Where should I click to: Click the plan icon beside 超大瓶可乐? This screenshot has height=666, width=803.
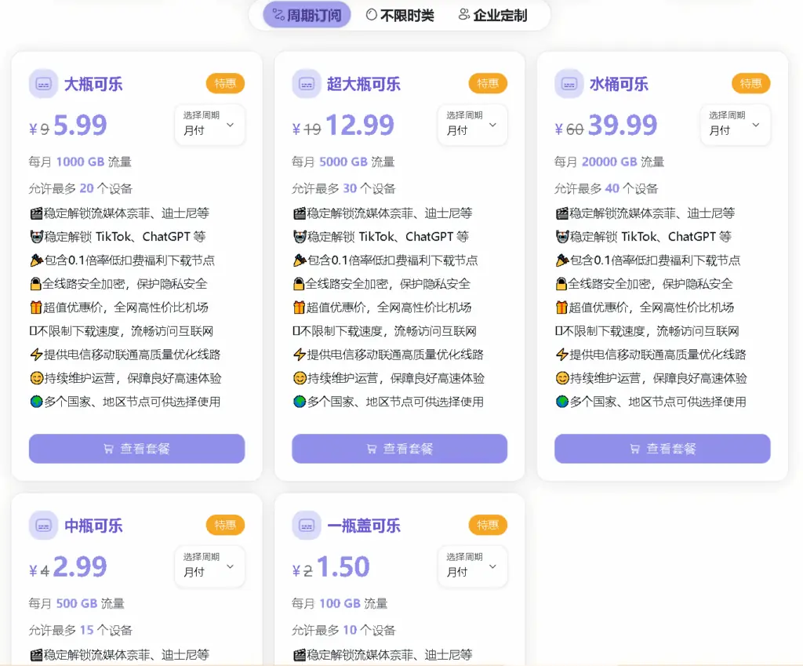coord(307,83)
